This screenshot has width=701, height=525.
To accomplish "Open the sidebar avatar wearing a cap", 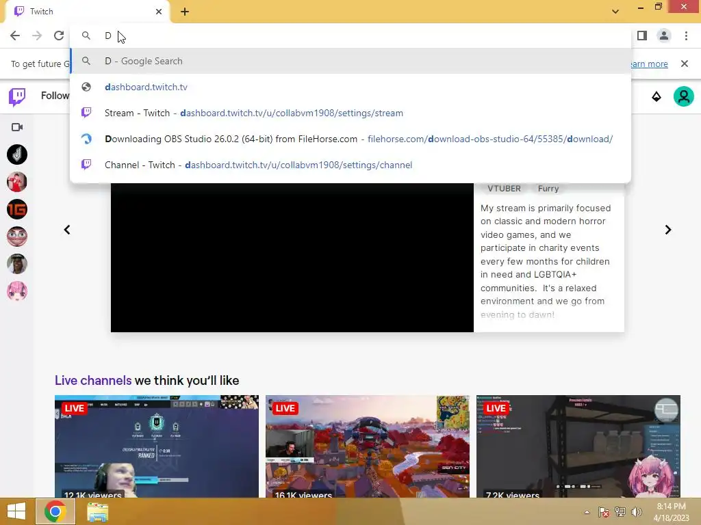I will [x=17, y=264].
